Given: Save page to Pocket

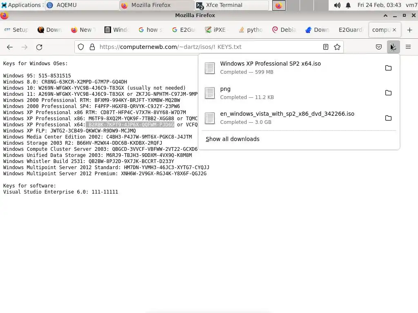Looking at the screenshot, I should 378,47.
